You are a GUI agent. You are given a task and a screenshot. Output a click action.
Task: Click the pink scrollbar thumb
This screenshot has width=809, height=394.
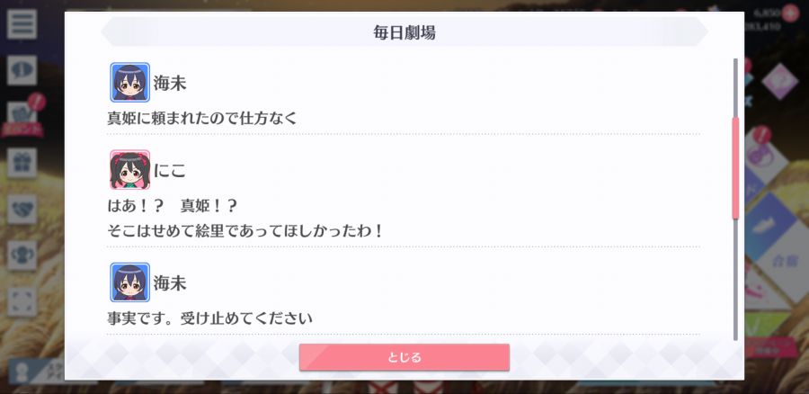coord(735,168)
